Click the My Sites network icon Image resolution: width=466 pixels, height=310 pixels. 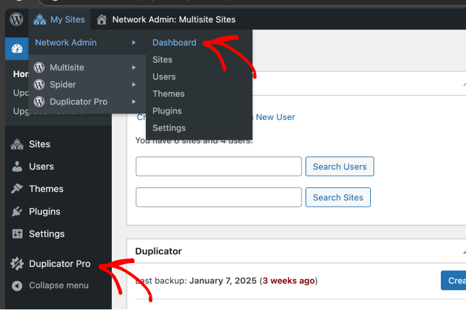pyautogui.click(x=39, y=20)
